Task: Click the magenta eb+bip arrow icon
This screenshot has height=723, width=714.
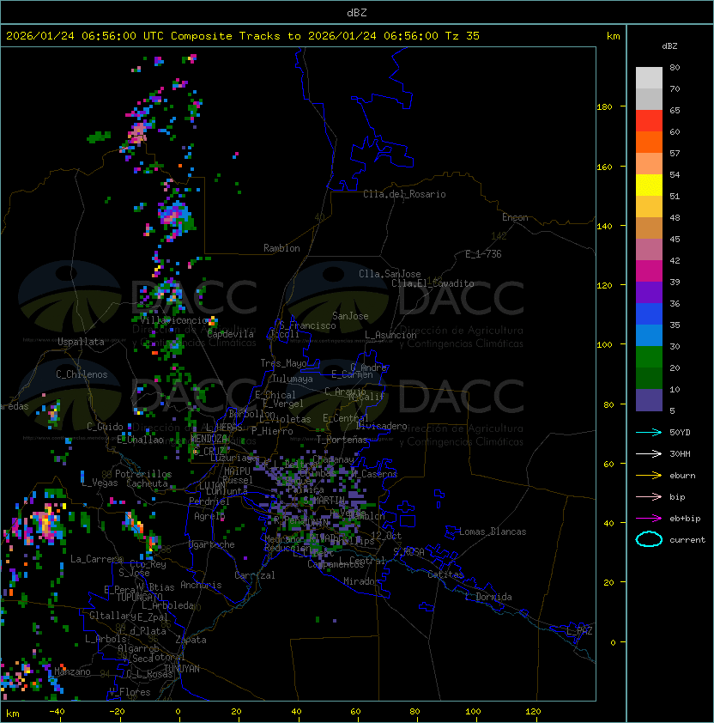Action: click(x=649, y=518)
